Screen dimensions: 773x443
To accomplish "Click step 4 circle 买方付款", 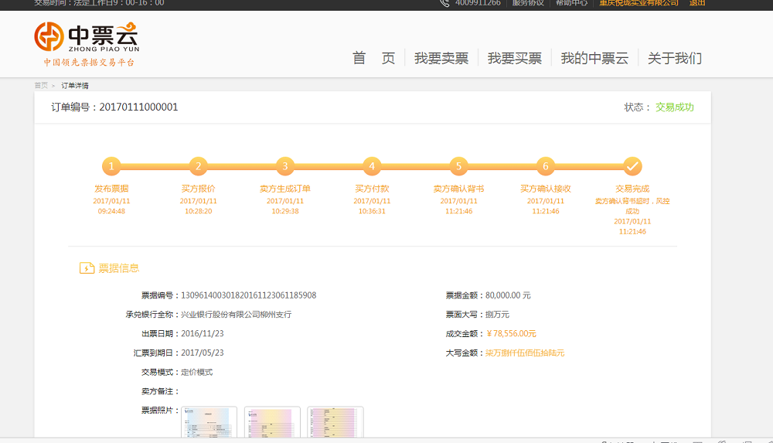I will pyautogui.click(x=372, y=166).
